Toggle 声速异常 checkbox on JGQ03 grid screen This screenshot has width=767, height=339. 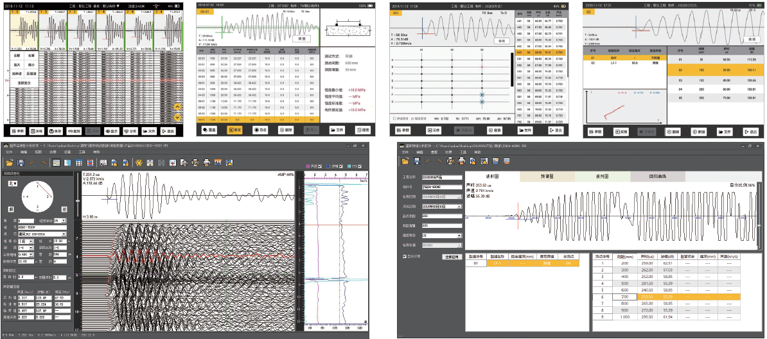[x=395, y=118]
